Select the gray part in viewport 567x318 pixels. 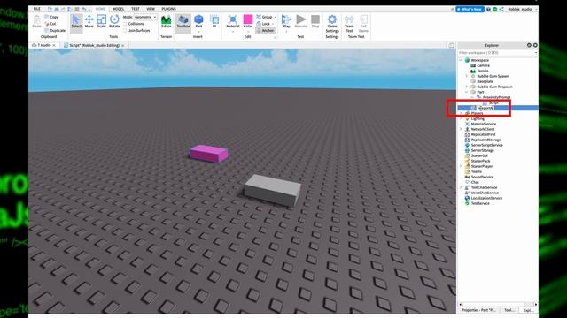272,190
